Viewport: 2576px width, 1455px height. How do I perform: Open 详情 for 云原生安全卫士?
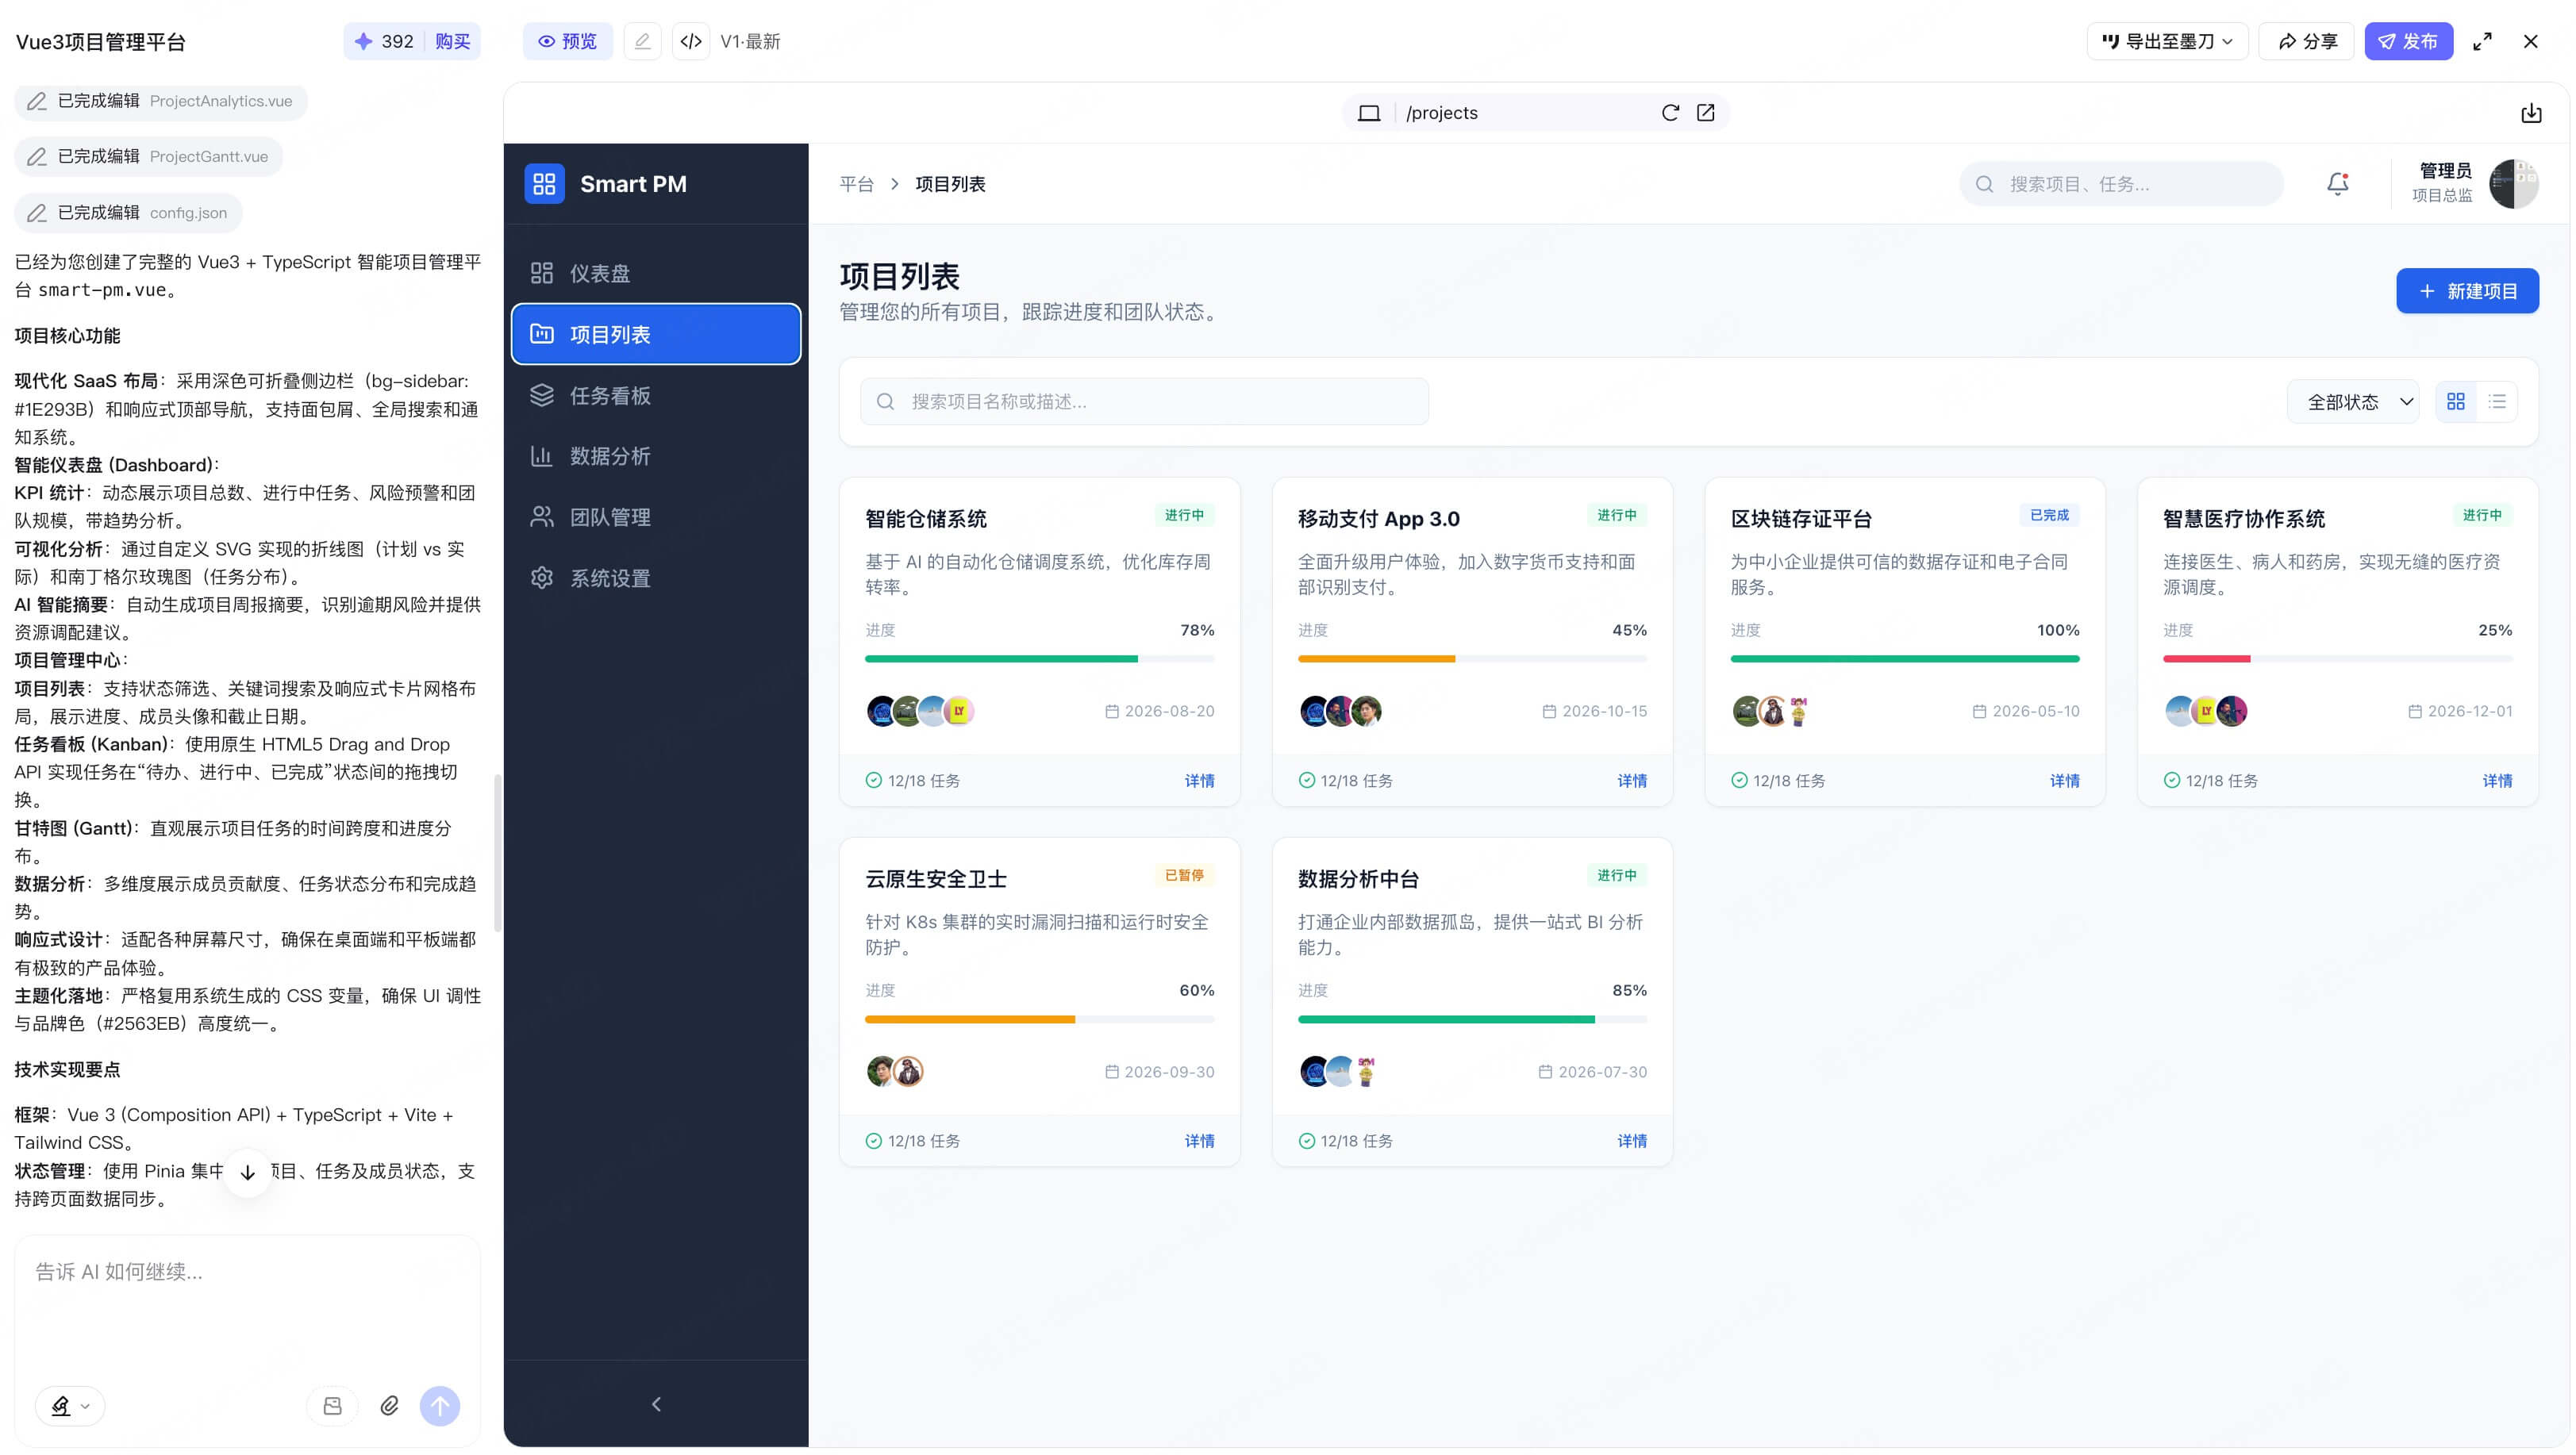1199,1140
